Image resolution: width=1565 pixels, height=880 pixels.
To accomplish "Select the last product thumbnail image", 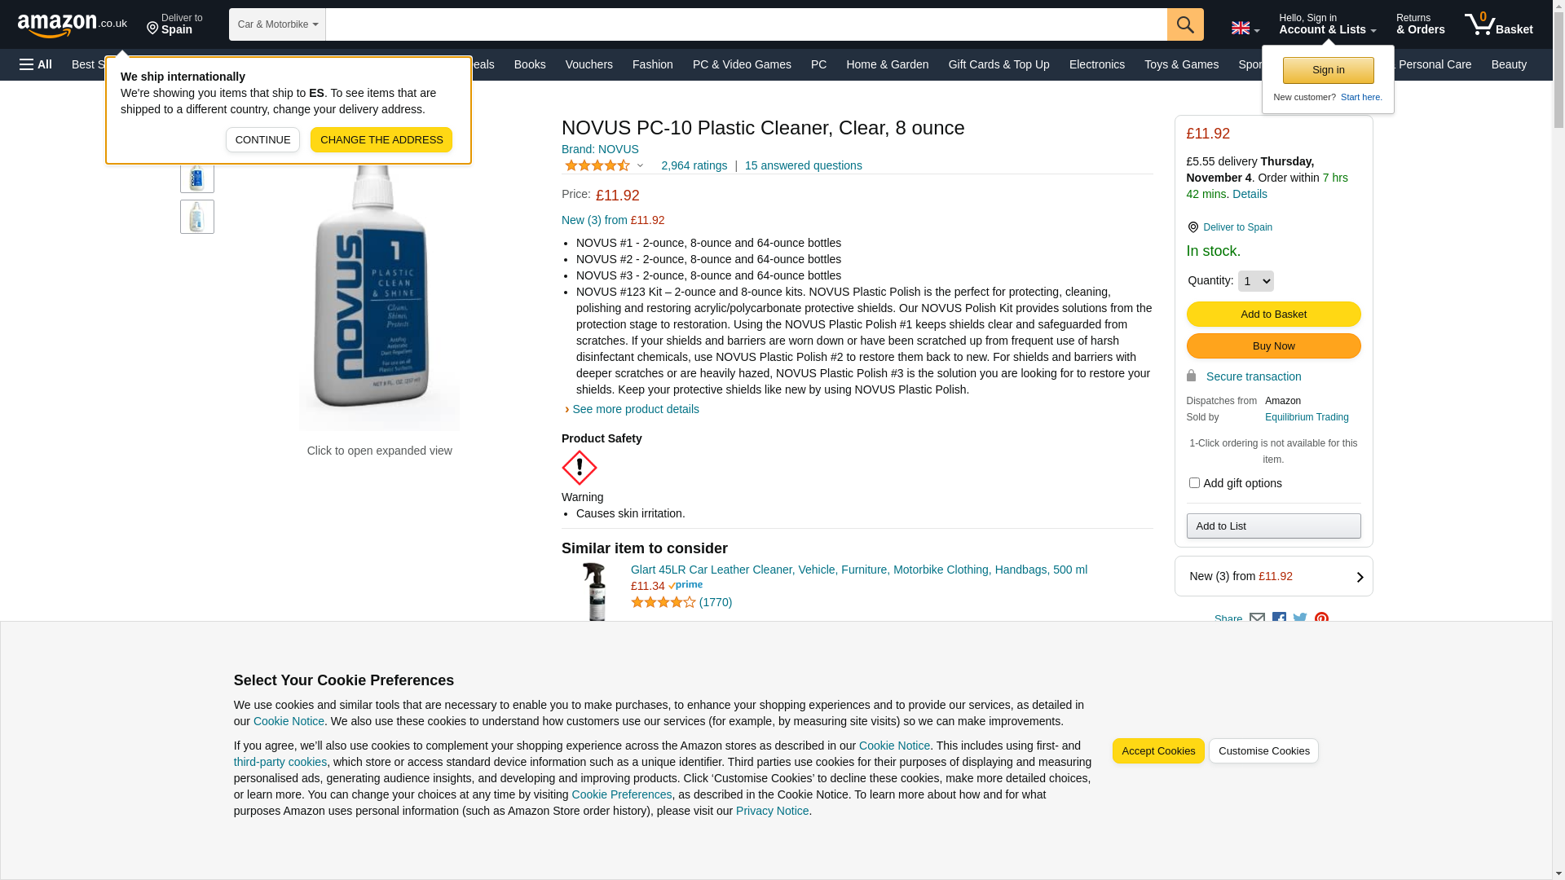I will tap(197, 218).
